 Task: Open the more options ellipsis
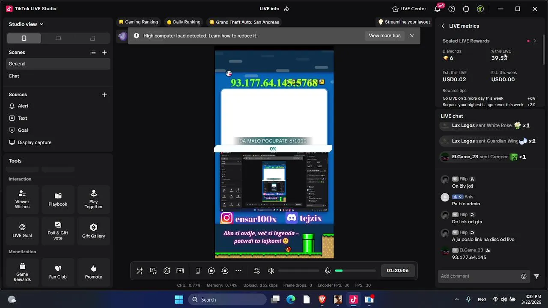tap(238, 271)
